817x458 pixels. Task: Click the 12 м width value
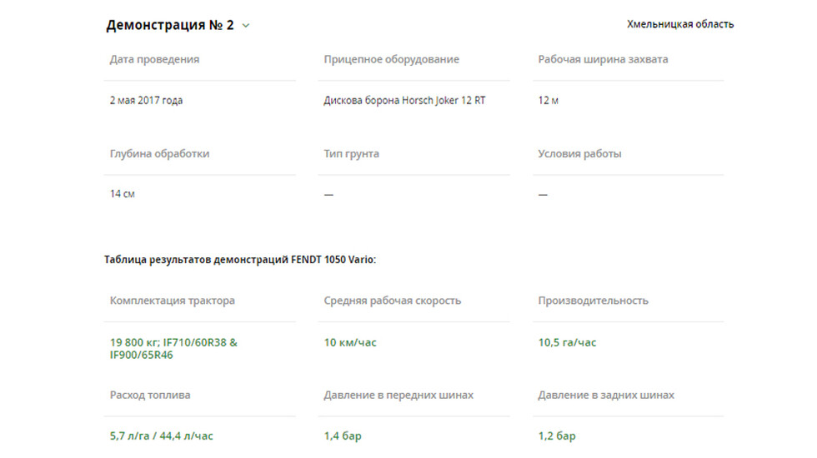[549, 100]
